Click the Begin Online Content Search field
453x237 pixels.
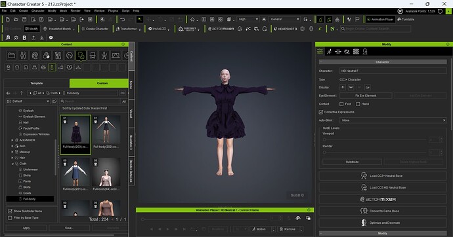376,29
